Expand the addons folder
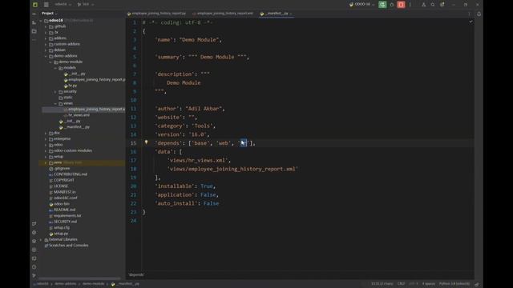The width and height of the screenshot is (513, 288). point(46,38)
